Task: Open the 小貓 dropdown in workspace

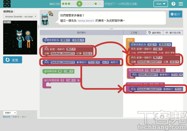Action: point(158,49)
